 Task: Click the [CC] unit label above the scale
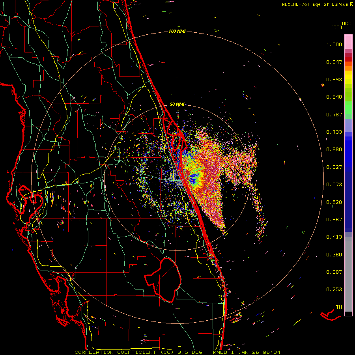tap(337, 27)
